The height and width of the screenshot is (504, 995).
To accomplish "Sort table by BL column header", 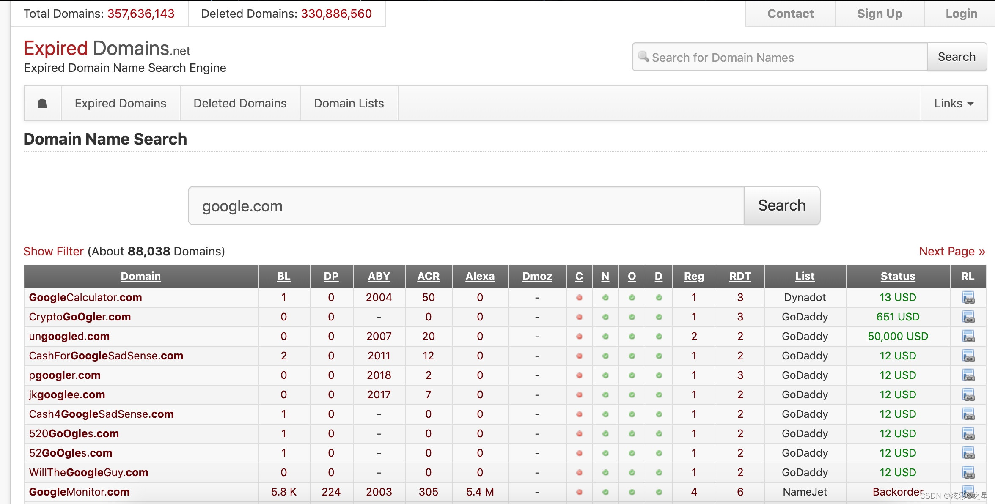I will pos(283,277).
